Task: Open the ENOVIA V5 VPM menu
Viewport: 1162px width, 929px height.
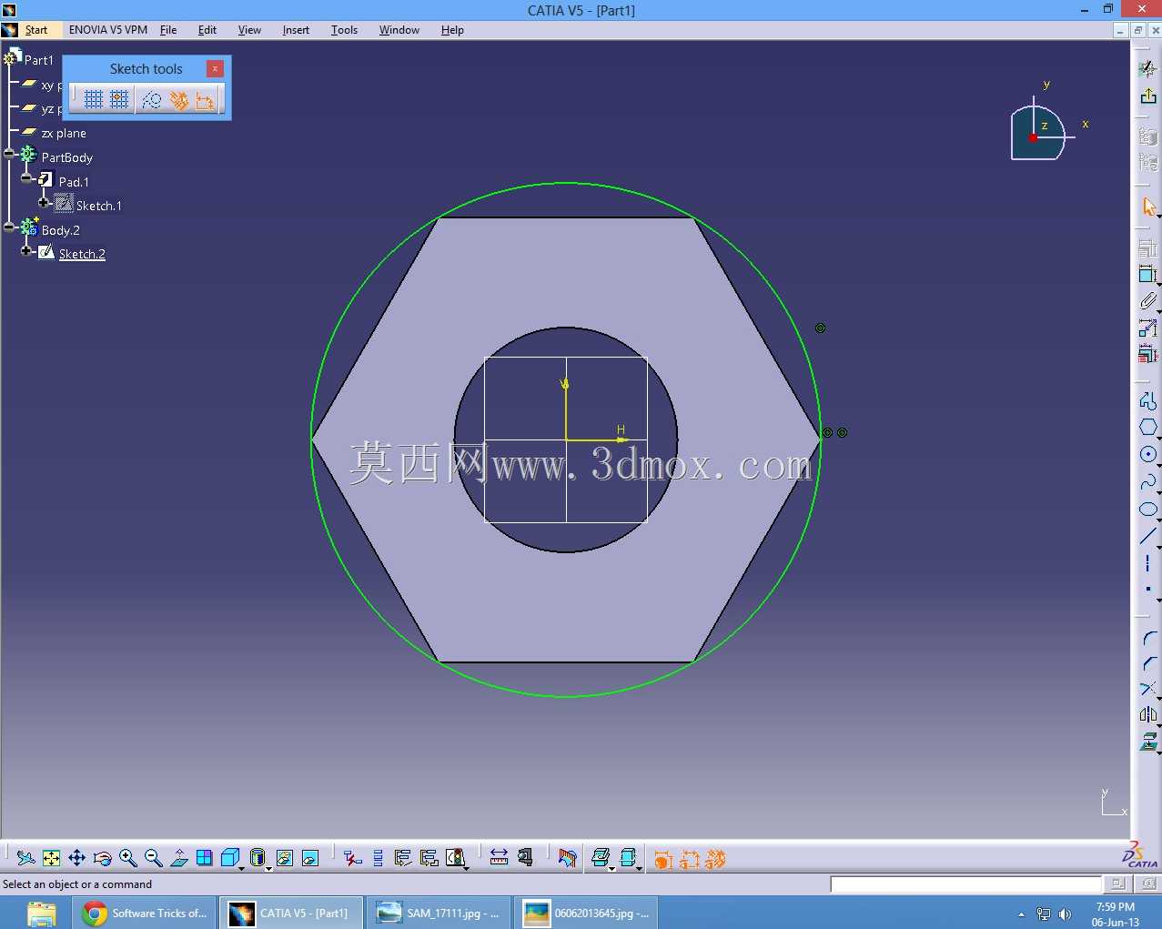Action: [108, 30]
